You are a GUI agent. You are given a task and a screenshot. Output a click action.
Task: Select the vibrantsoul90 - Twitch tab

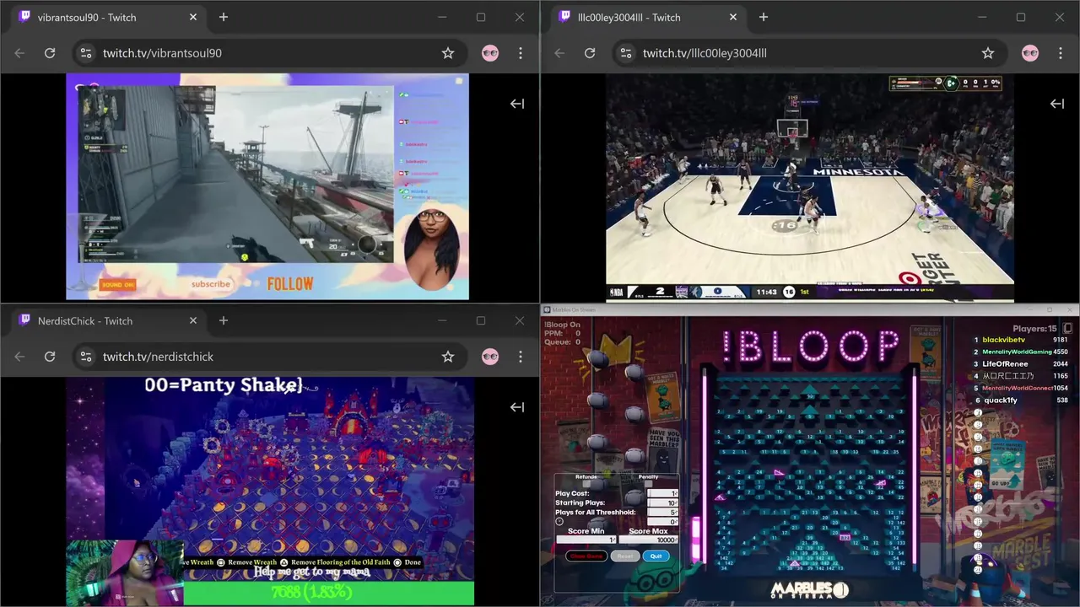click(x=108, y=17)
